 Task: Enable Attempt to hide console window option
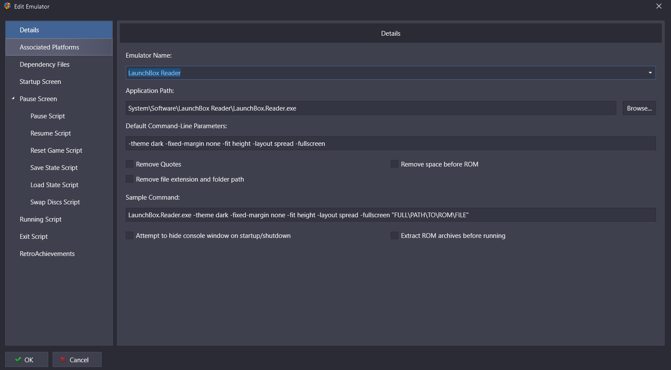pos(129,235)
